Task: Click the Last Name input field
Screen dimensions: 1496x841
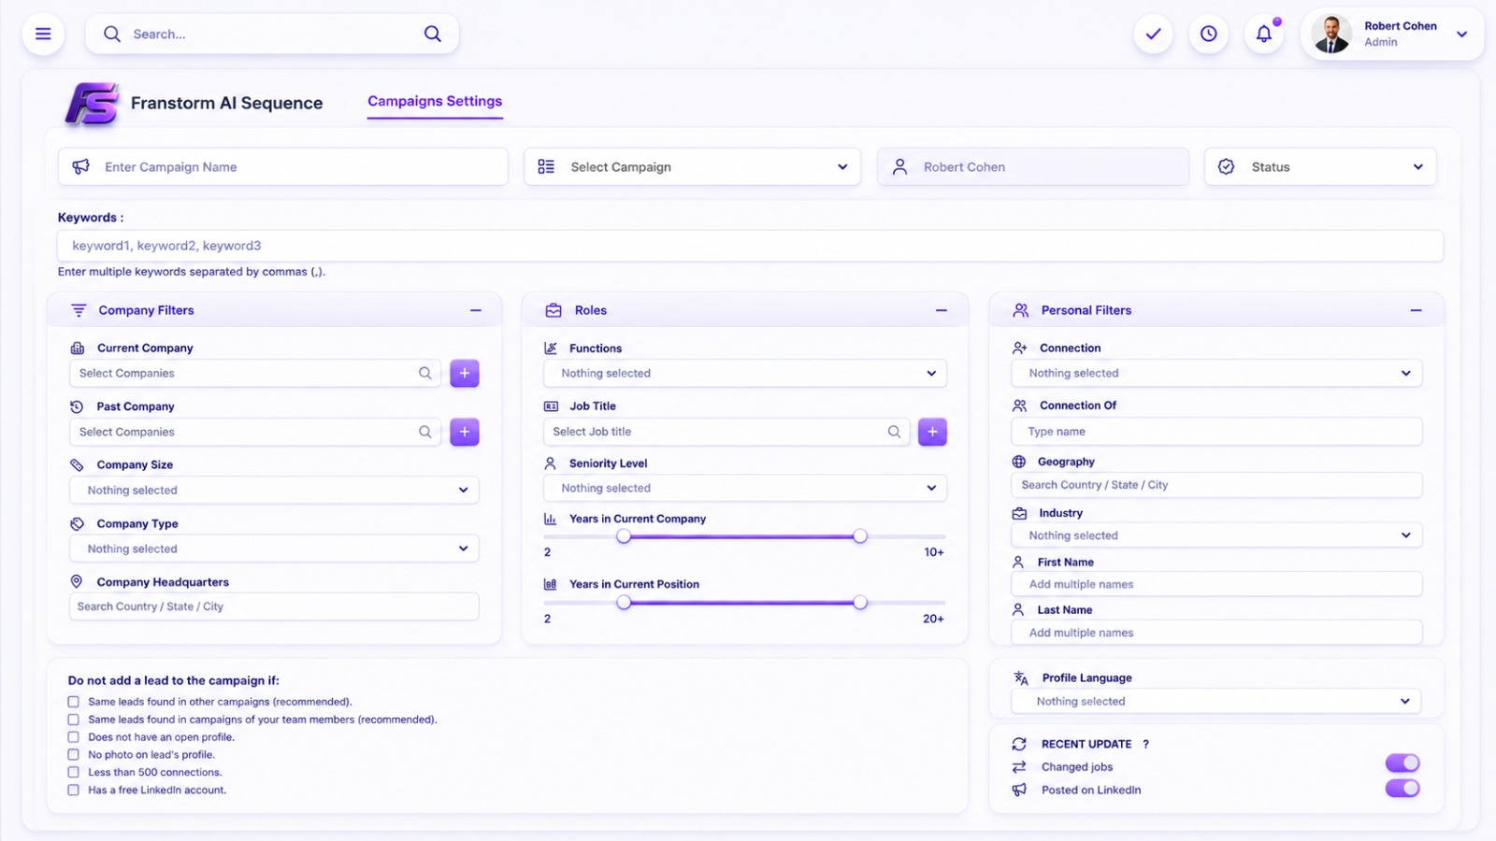Action: click(x=1216, y=633)
